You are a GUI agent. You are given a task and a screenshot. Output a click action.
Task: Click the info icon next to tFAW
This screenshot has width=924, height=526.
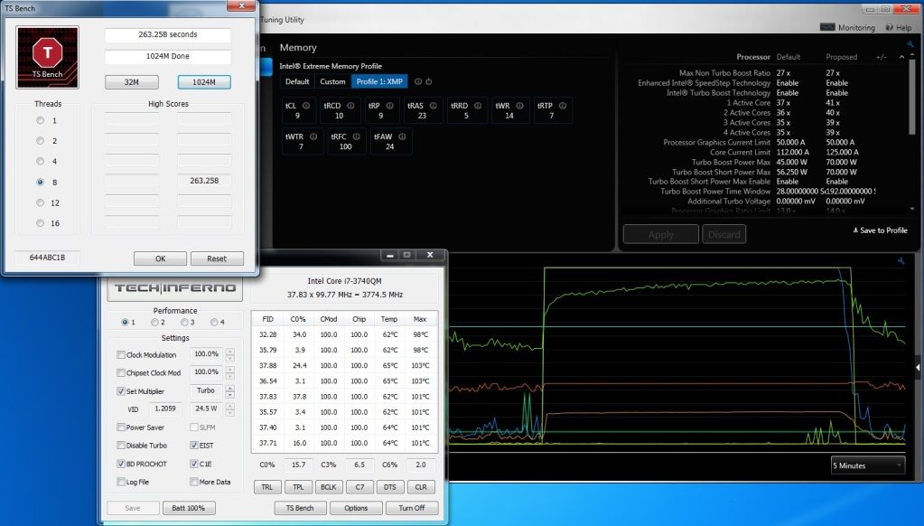pyautogui.click(x=403, y=136)
